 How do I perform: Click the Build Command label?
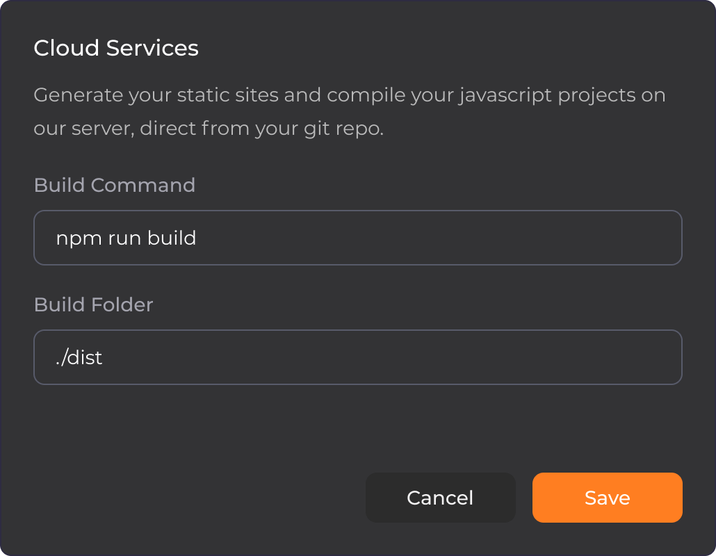pyautogui.click(x=114, y=185)
